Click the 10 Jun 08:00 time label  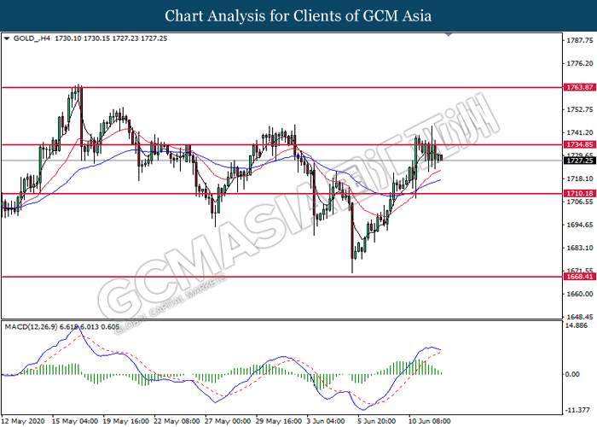click(x=430, y=421)
